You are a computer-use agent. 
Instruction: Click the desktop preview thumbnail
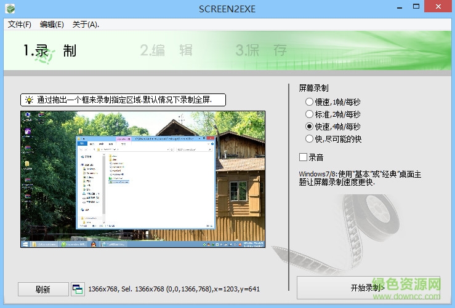(143, 179)
